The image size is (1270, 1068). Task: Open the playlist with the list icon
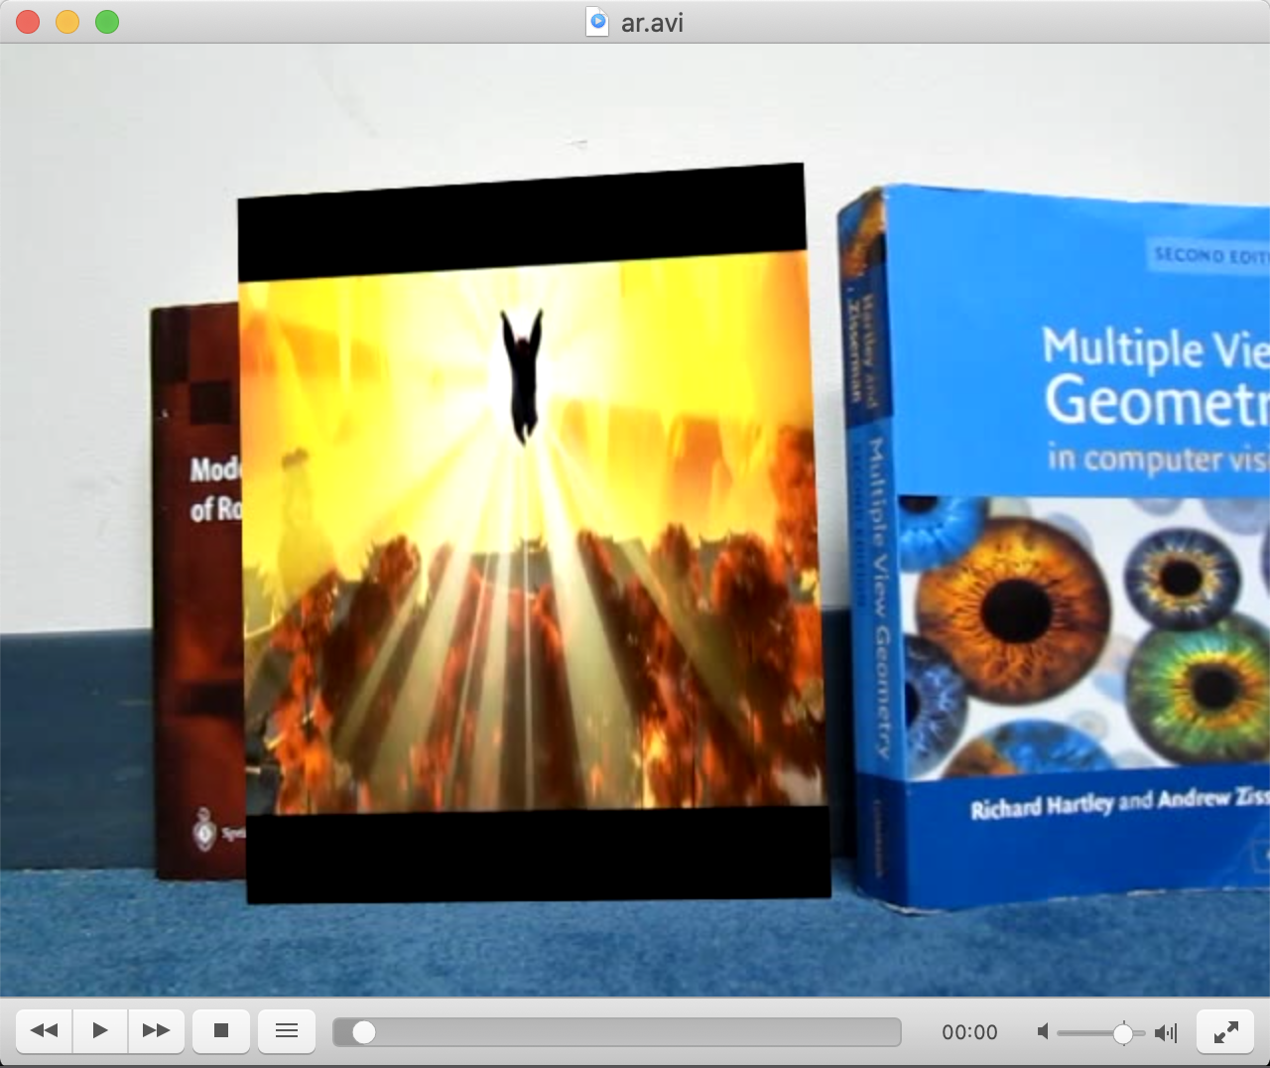(x=287, y=1031)
